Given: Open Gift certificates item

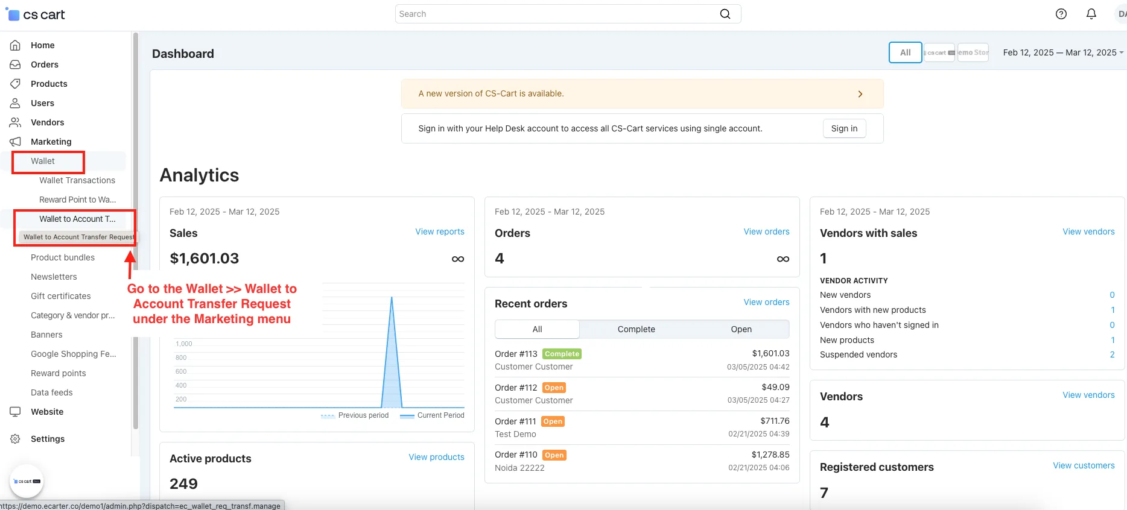Looking at the screenshot, I should 61,296.
